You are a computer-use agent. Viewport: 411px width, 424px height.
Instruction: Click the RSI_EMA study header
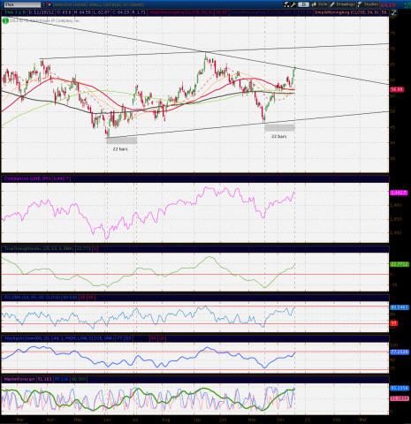(x=32, y=298)
